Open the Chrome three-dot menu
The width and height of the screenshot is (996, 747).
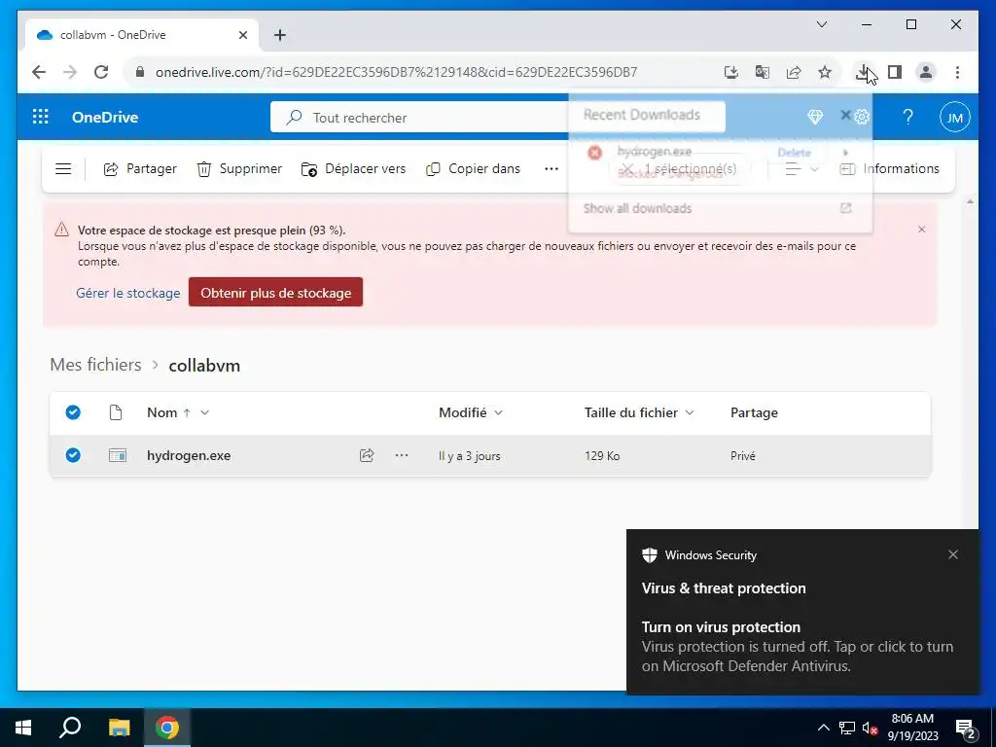957,72
